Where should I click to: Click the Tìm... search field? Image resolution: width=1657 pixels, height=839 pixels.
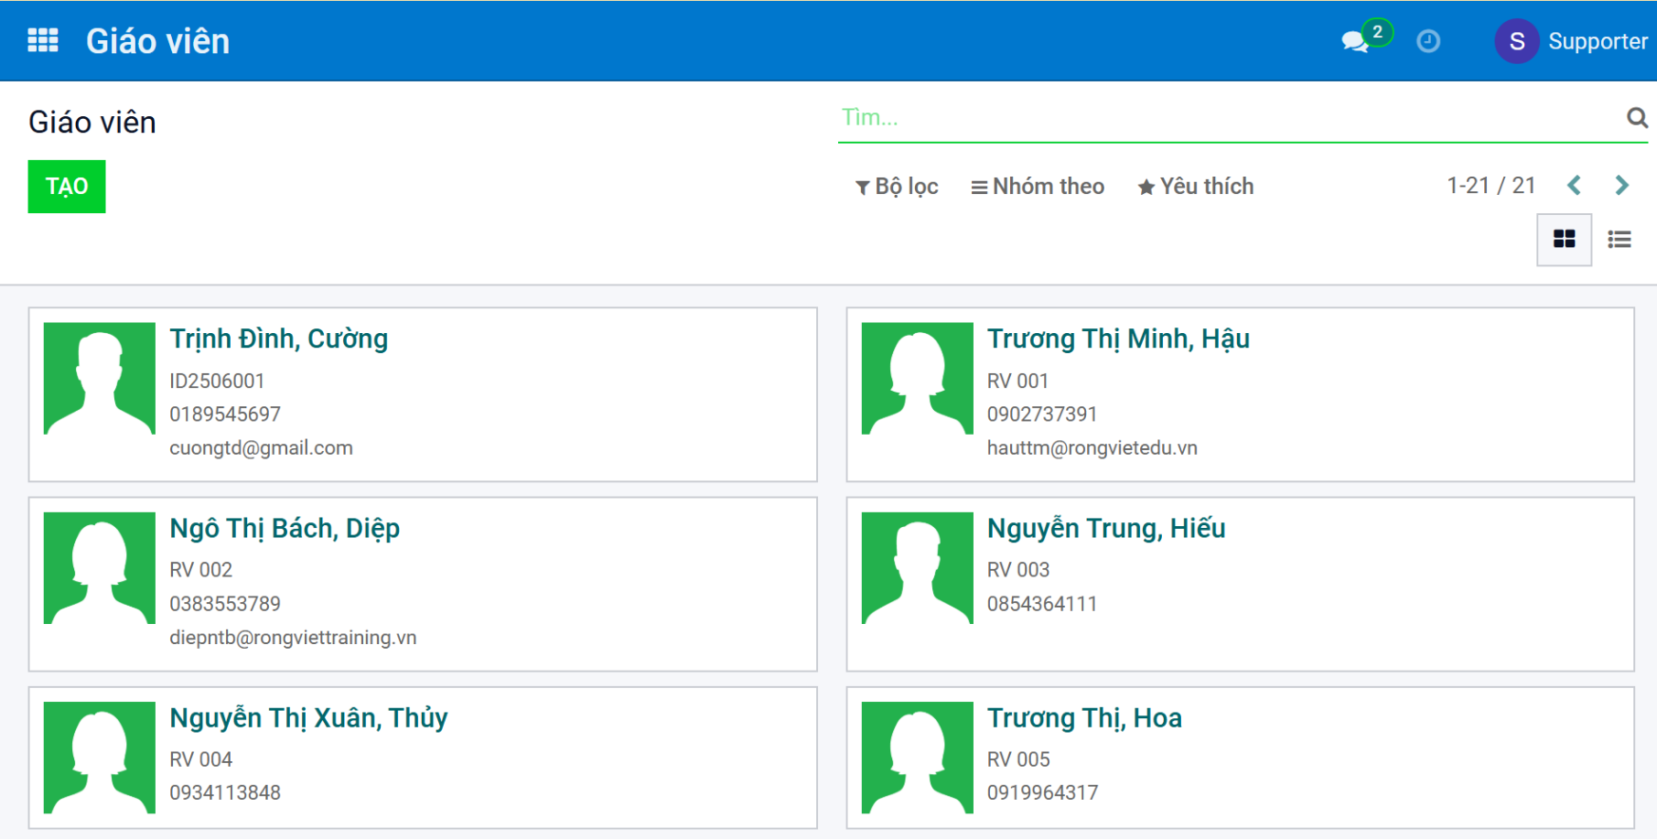(1226, 118)
